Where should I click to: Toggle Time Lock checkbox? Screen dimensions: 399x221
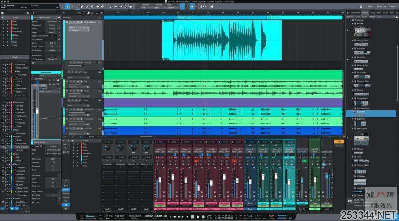click(x=59, y=199)
